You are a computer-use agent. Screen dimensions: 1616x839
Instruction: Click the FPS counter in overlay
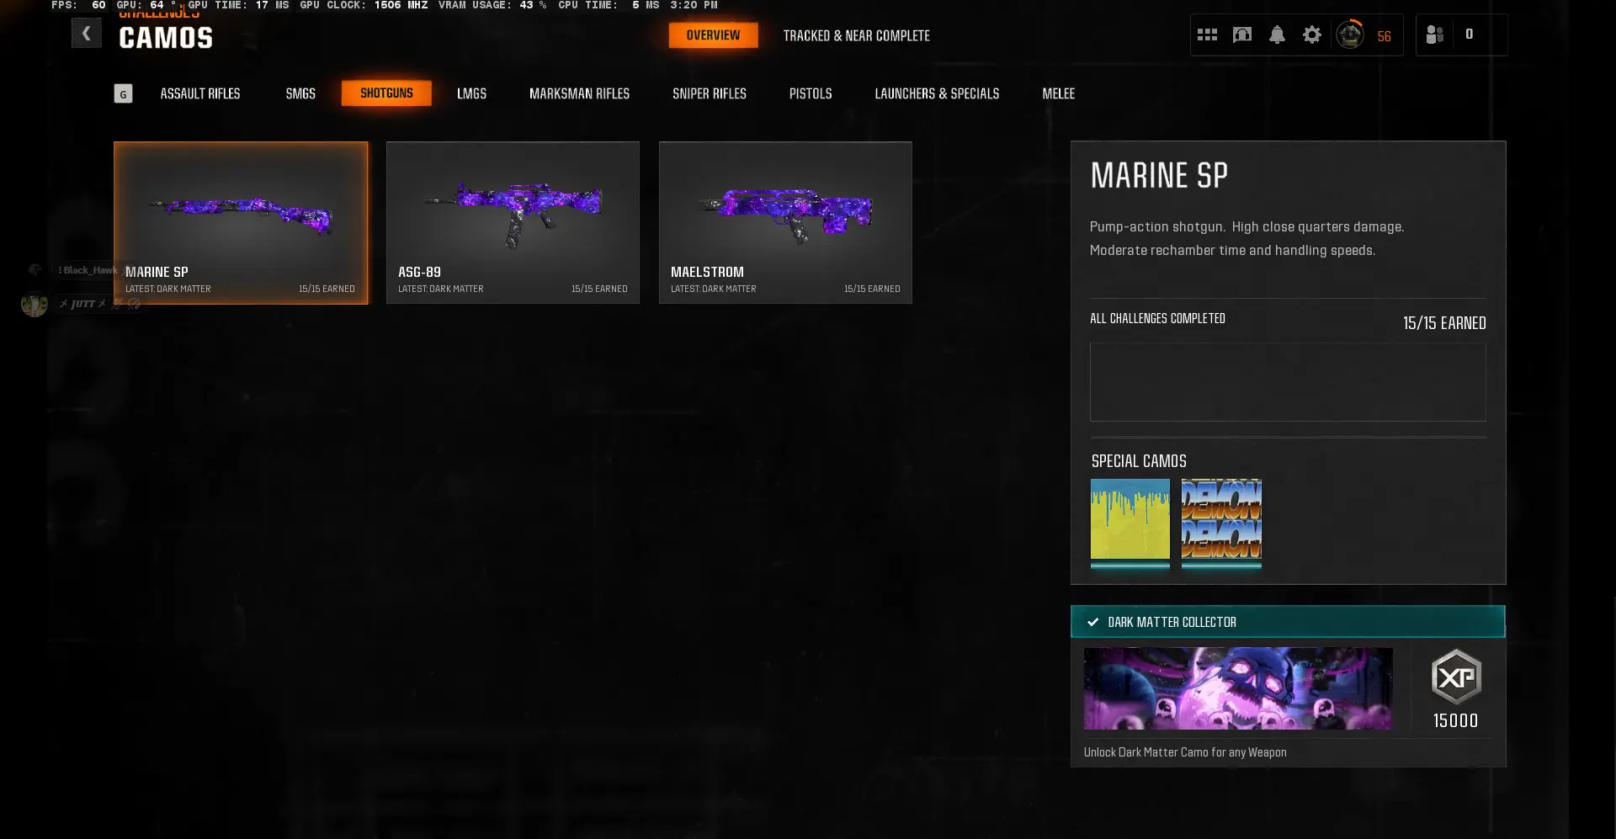(78, 5)
